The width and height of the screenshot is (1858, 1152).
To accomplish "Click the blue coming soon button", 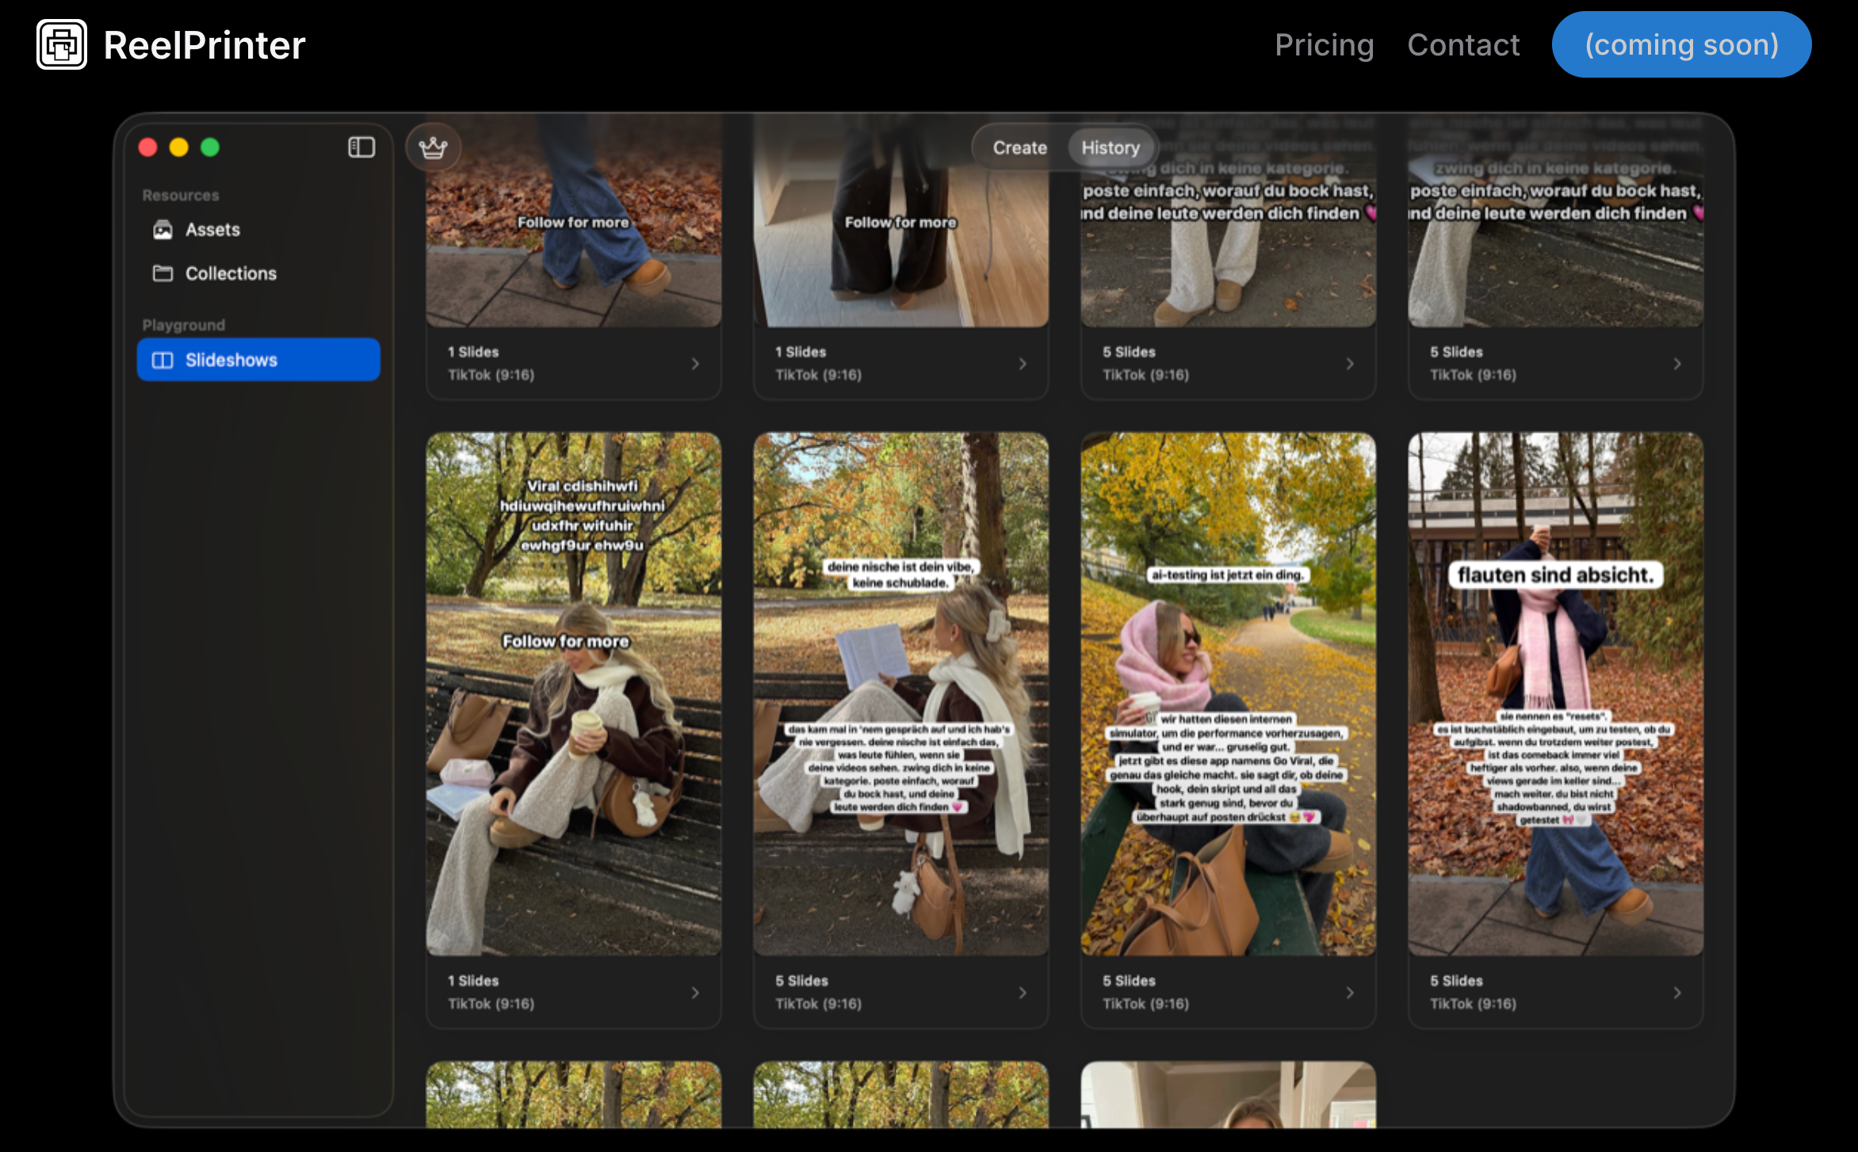I will 1681,45.
